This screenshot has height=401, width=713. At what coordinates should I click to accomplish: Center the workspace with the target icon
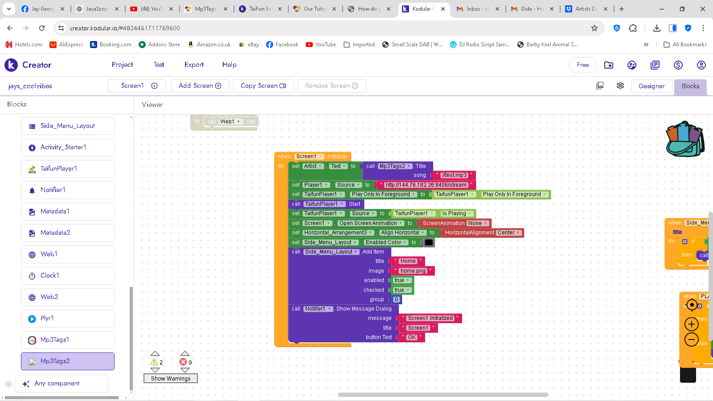click(x=692, y=305)
